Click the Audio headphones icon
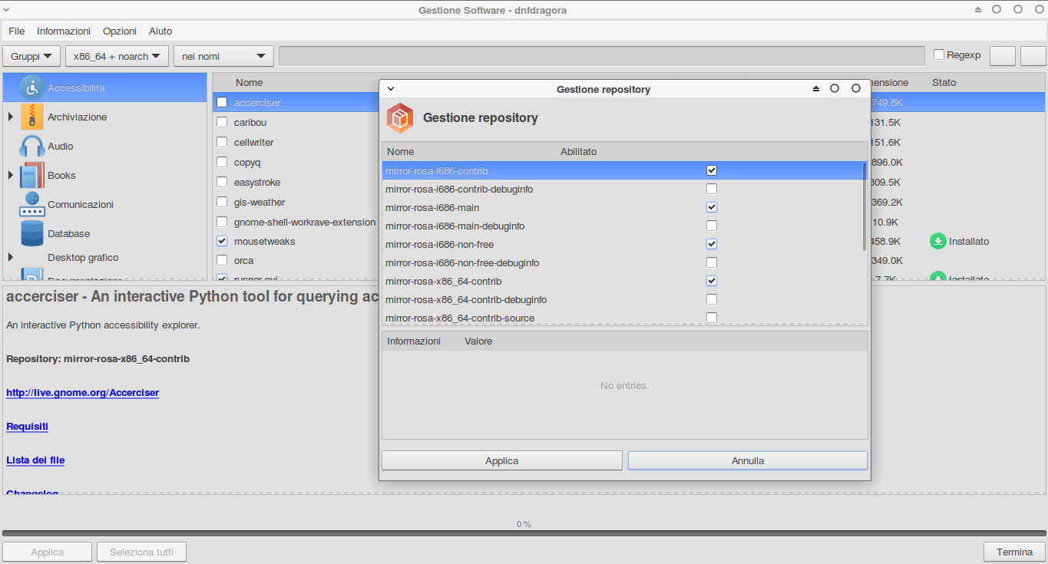 point(31,146)
